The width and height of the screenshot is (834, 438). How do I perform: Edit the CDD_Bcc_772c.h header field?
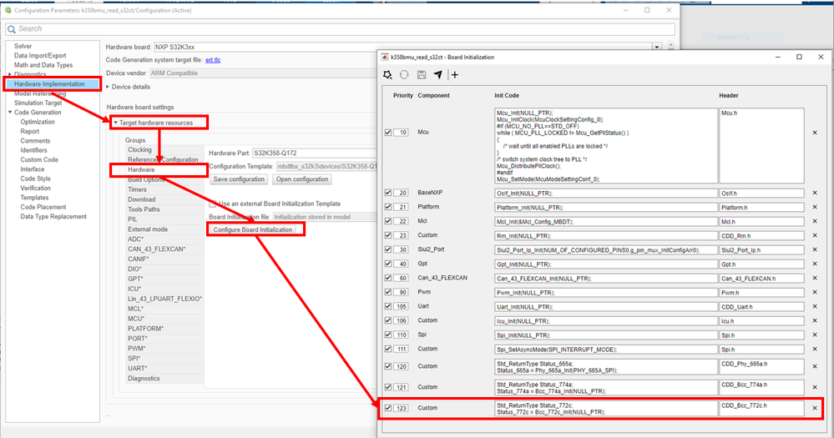click(761, 408)
